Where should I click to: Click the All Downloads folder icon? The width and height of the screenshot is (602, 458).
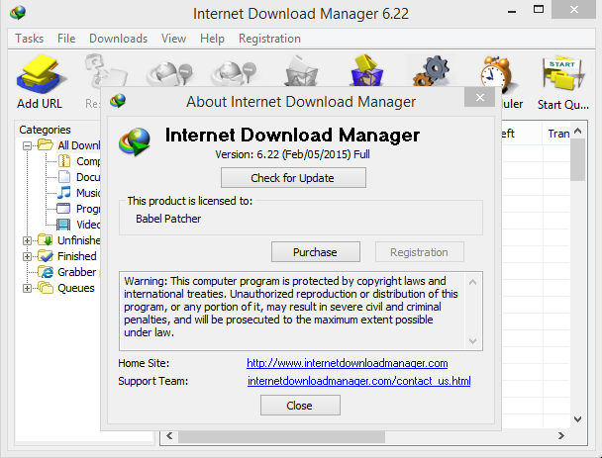click(x=46, y=145)
